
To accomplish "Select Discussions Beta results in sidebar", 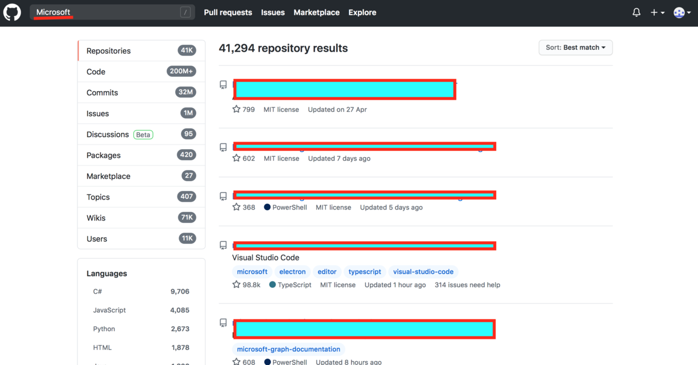I will [x=141, y=134].
